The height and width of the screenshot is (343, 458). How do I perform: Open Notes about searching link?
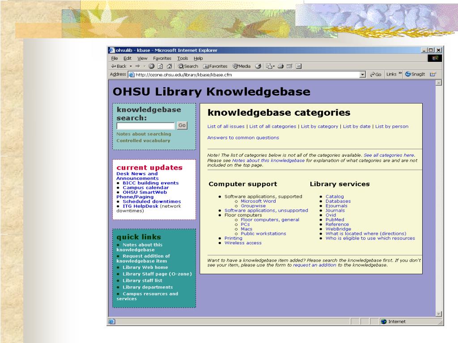click(144, 134)
